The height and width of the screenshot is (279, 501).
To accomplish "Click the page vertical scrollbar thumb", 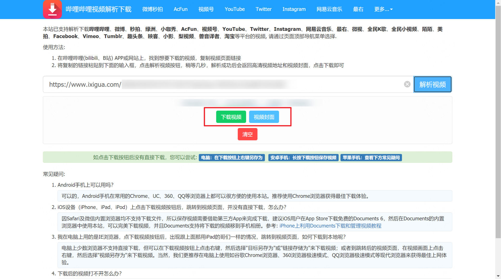I will (498, 122).
